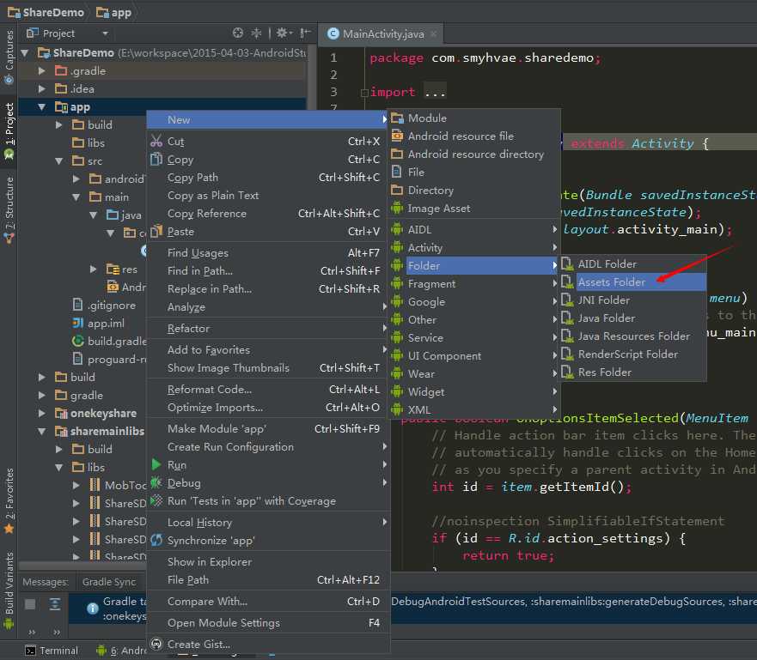Screen dimensions: 757x660
Task: Click the hide Project panel icon
Action: 303,33
